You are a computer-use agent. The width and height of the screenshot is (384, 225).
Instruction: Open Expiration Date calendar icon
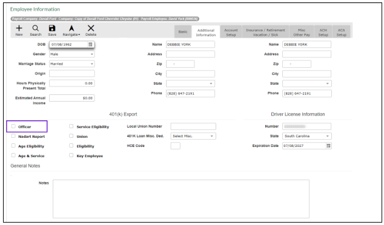(x=328, y=146)
